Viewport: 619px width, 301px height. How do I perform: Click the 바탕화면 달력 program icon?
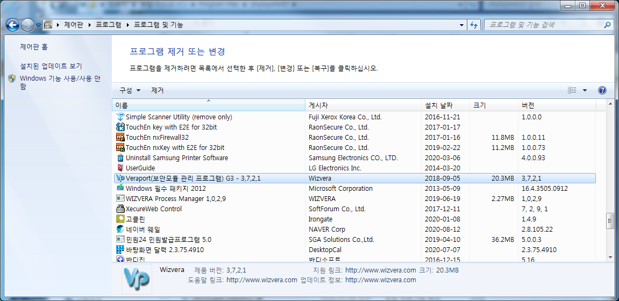tap(120, 250)
